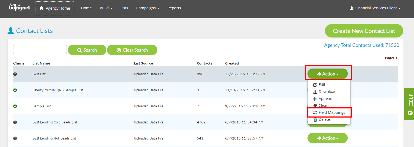Click the green checkmark for Sample List
Image resolution: width=414 pixels, height=147 pixels.
pos(15,106)
